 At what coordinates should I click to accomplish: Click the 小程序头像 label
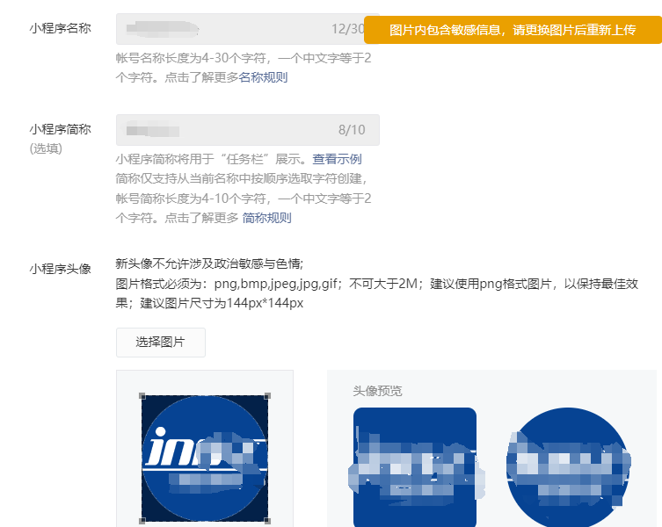tap(61, 269)
